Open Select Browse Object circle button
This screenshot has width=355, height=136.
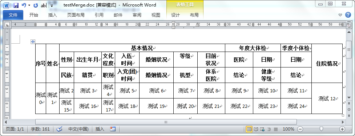(349, 109)
